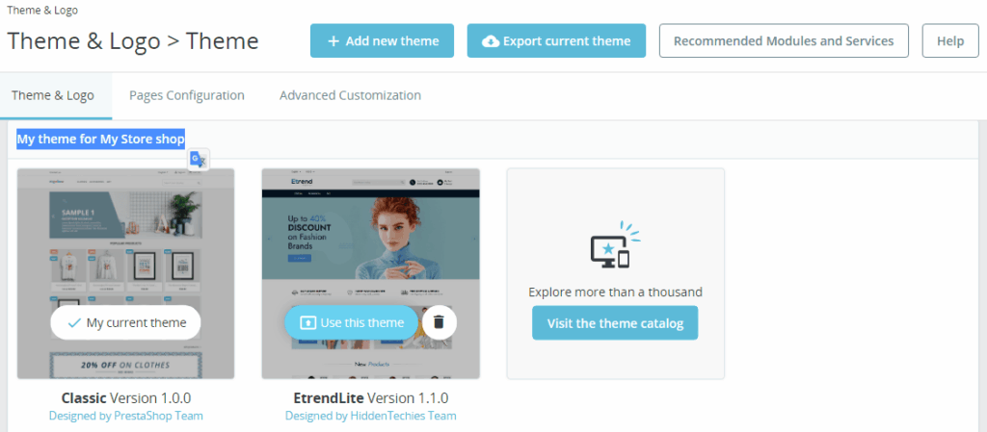987x432 pixels.
Task: Visit the theme catalog
Action: [x=615, y=323]
